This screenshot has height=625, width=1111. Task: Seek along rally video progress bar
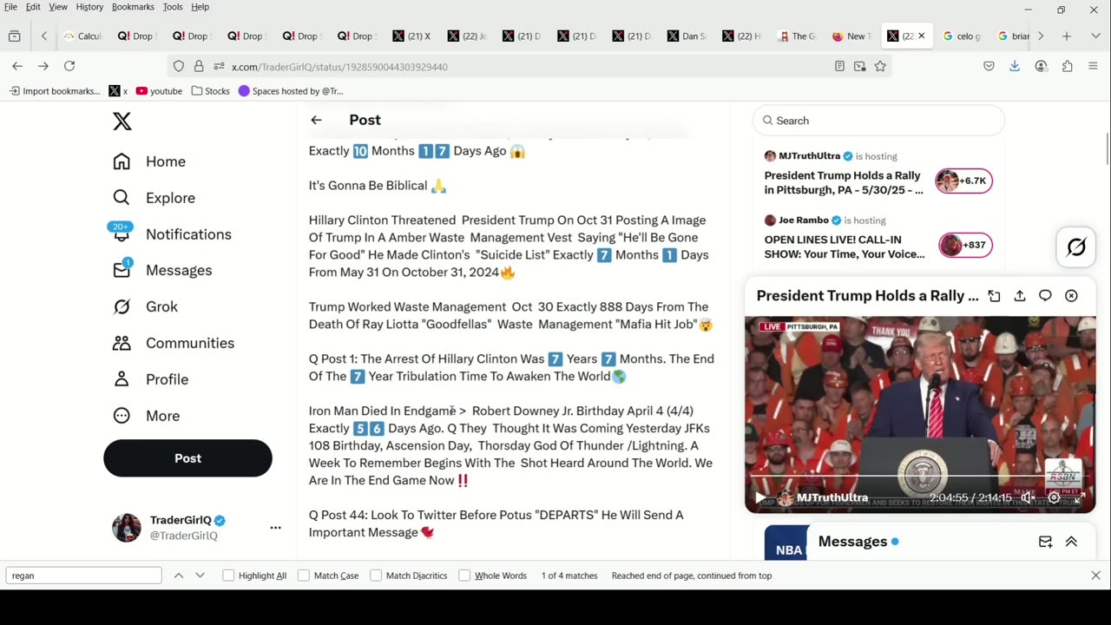[x=920, y=477]
